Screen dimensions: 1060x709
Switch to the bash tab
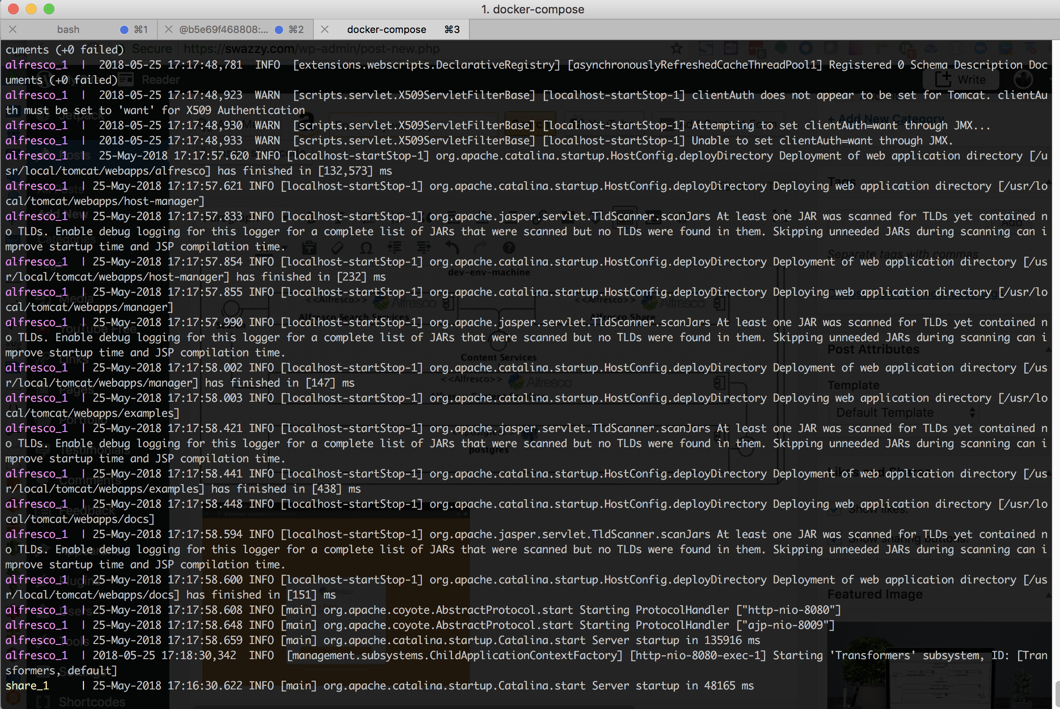(x=68, y=29)
